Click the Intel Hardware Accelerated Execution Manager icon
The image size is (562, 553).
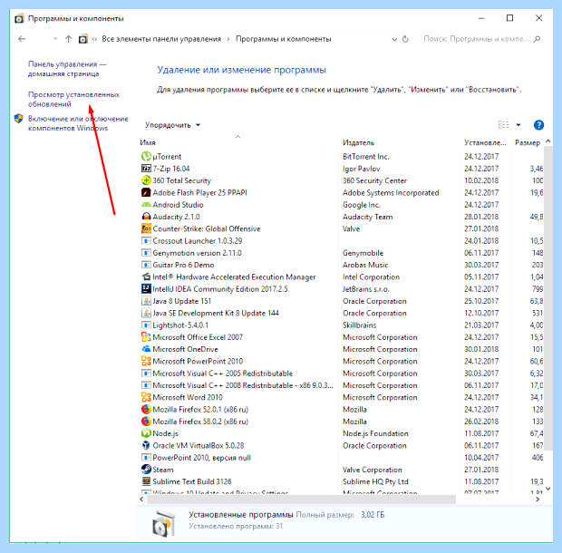[x=146, y=277]
